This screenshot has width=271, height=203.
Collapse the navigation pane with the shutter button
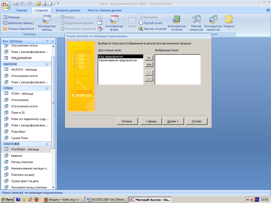tap(53, 41)
